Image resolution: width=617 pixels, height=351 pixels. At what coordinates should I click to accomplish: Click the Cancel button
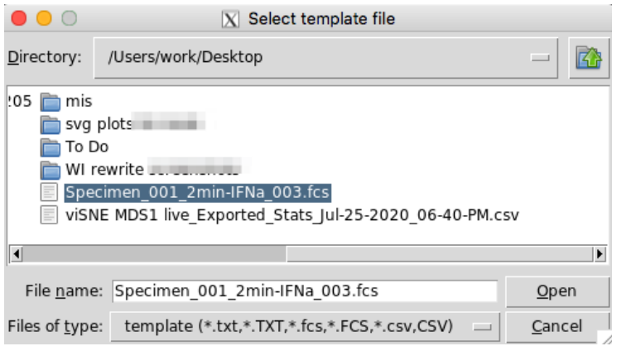(x=557, y=327)
